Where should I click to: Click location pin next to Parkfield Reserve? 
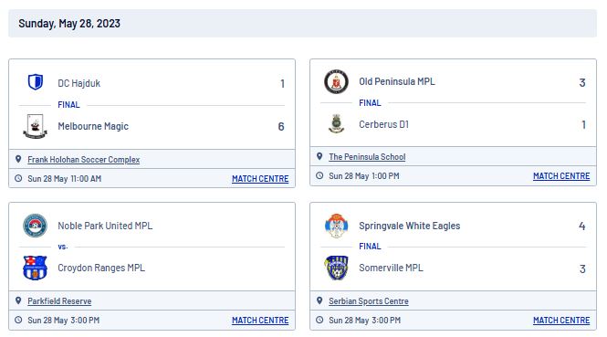point(18,300)
